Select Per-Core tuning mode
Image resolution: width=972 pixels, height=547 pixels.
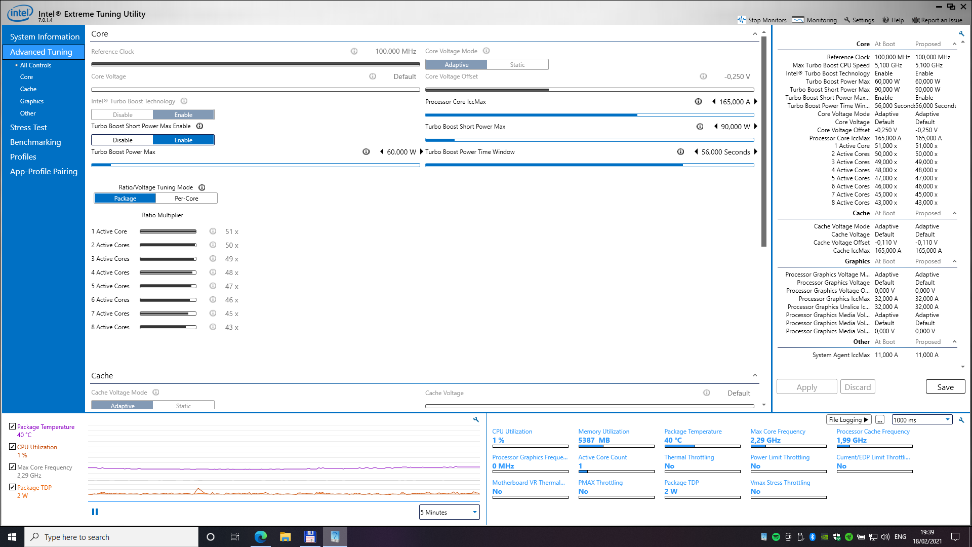point(186,199)
